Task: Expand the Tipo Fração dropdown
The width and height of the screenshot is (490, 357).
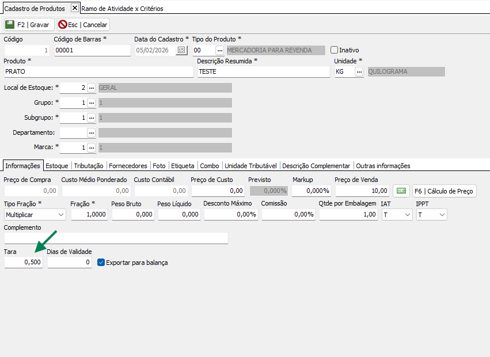Action: (x=61, y=214)
